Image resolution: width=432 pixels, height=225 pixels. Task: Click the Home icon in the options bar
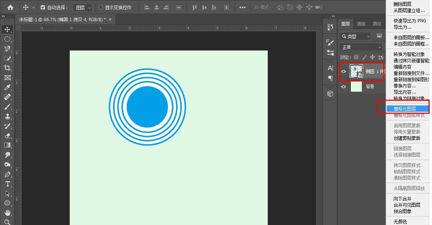pos(10,7)
